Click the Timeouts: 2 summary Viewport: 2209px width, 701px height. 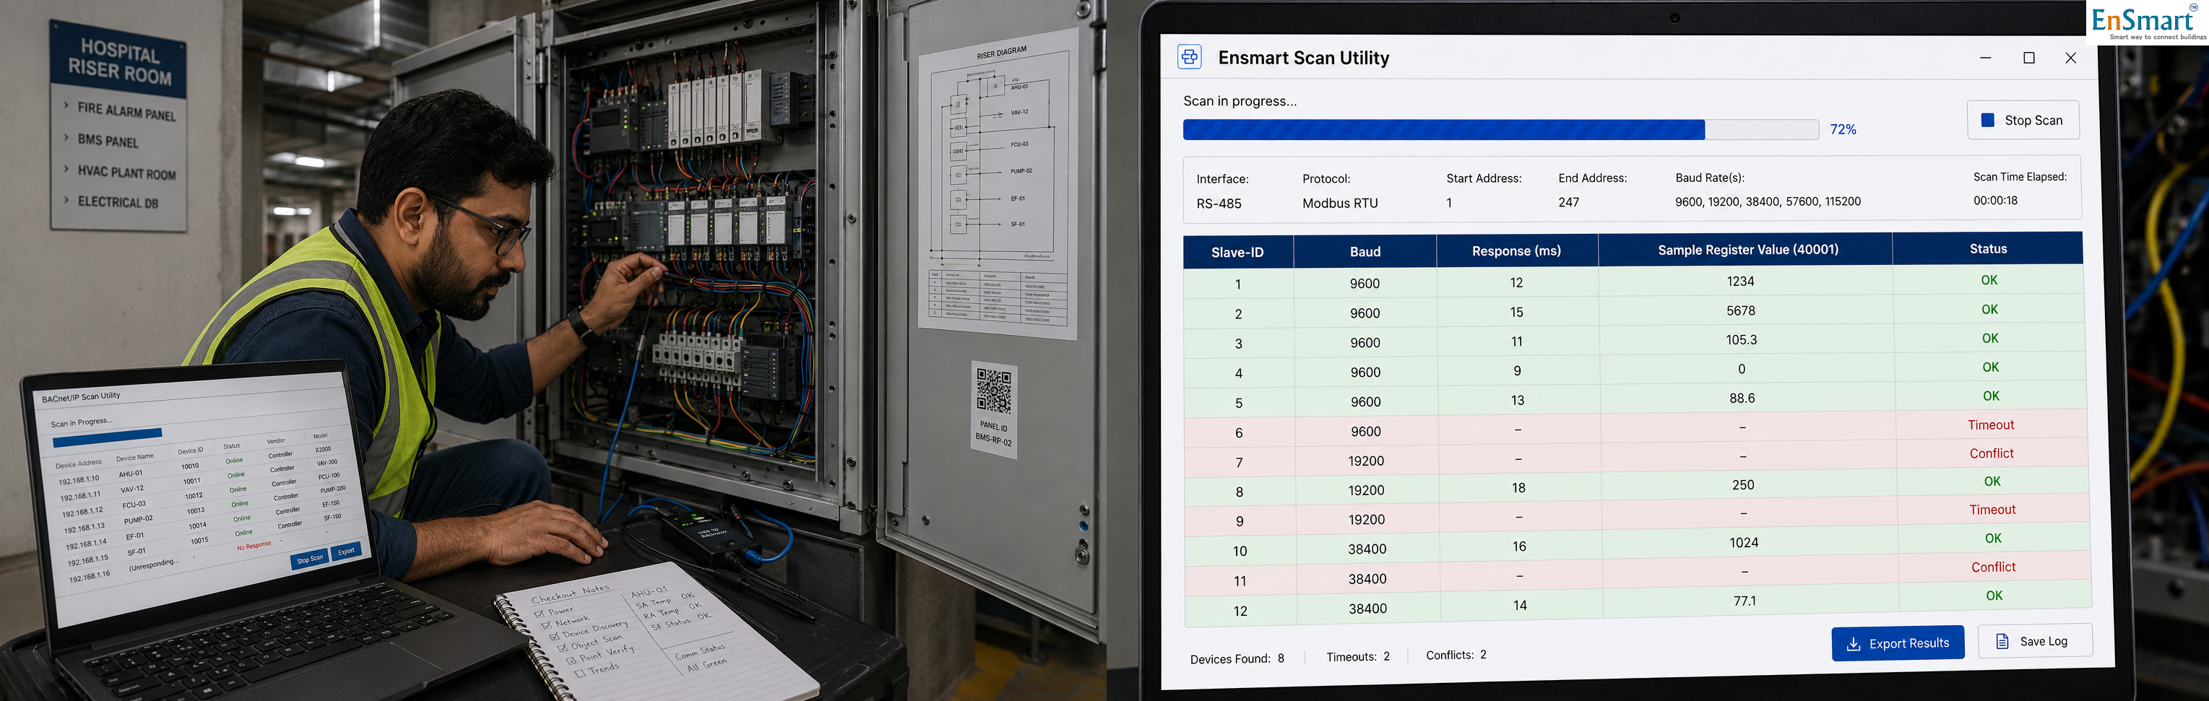[x=1357, y=656]
